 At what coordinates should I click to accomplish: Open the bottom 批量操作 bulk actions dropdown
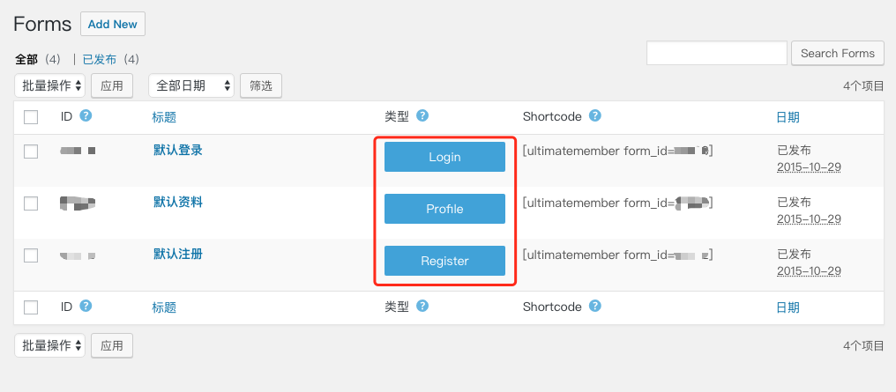pos(50,345)
